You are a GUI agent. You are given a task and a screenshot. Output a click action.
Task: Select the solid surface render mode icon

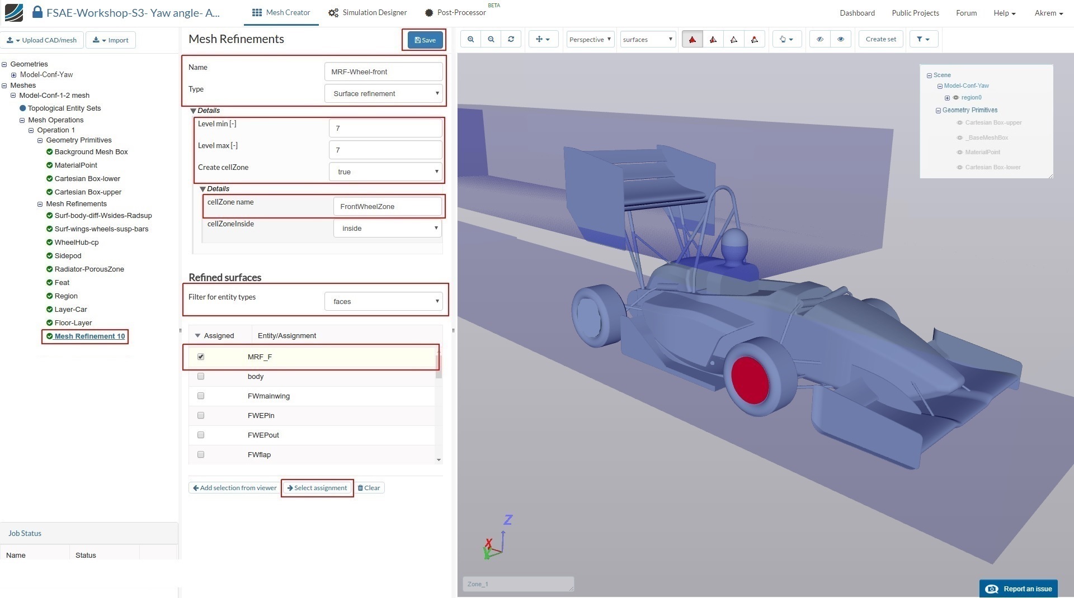pyautogui.click(x=692, y=39)
